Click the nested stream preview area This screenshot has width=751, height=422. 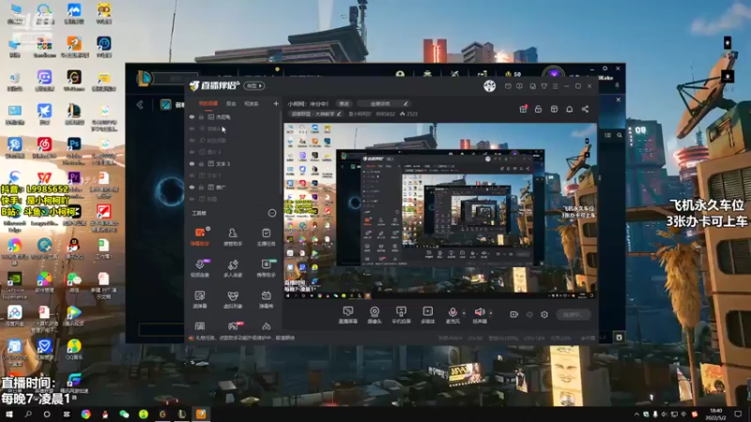(439, 210)
